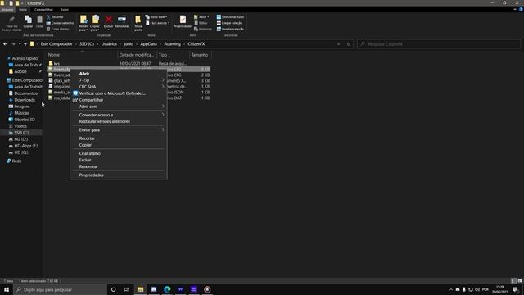Screen dimensions: 524x295
Task: Open the Task View taskbar icon
Action: tap(127, 289)
